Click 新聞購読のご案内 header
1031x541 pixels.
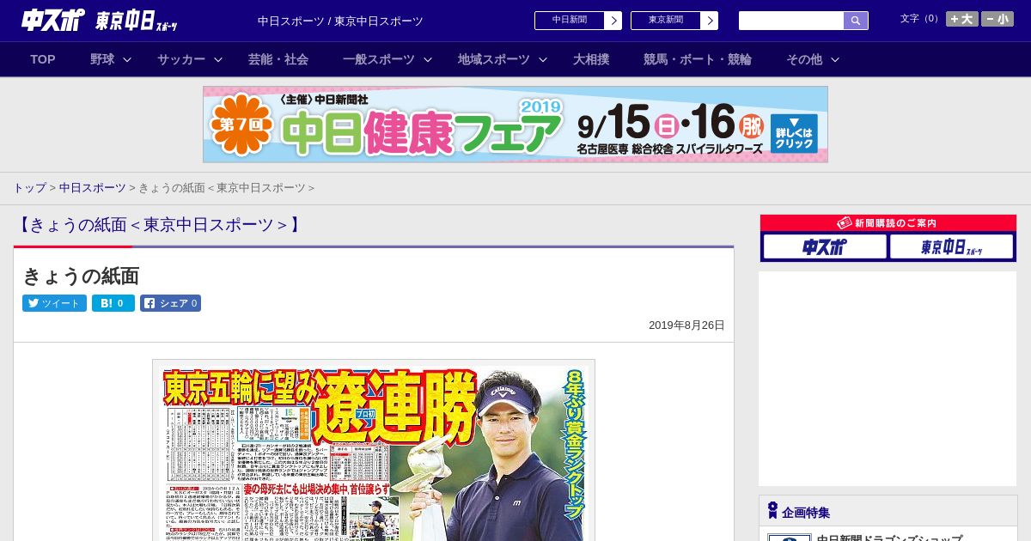click(888, 223)
